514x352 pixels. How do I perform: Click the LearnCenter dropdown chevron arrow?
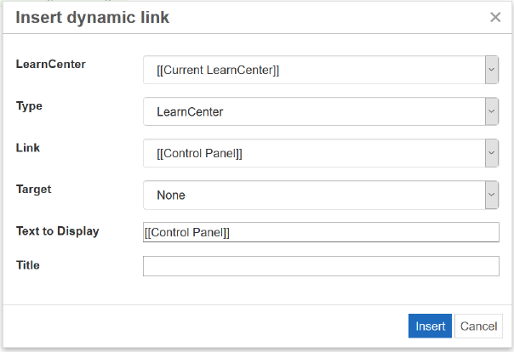coord(491,71)
